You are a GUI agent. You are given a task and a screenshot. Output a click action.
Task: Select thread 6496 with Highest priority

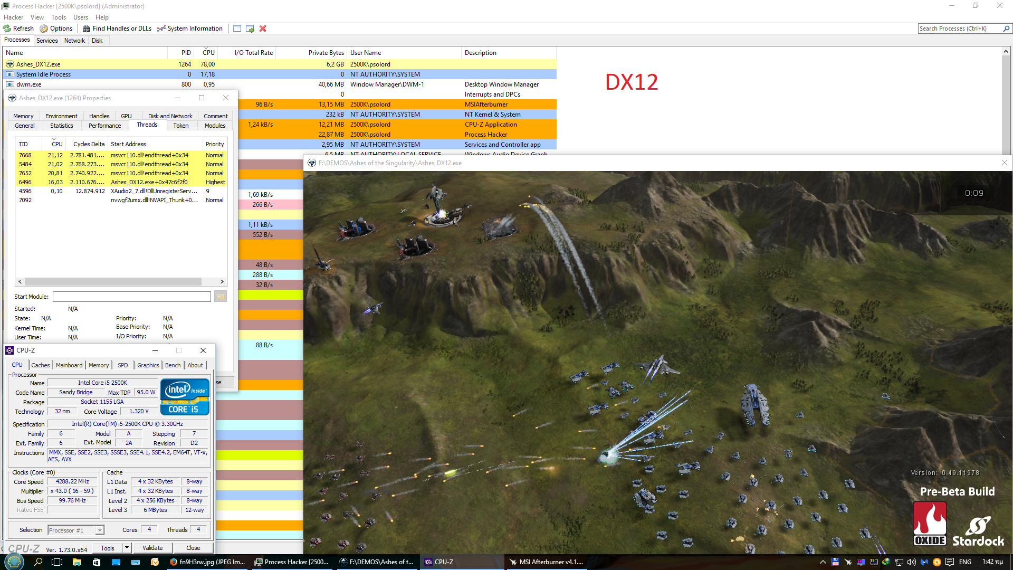(x=121, y=182)
